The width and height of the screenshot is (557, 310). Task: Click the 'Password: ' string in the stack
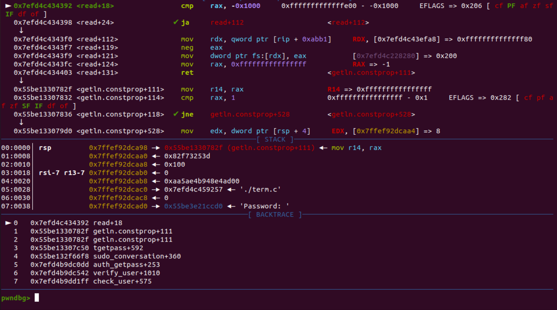(264, 206)
